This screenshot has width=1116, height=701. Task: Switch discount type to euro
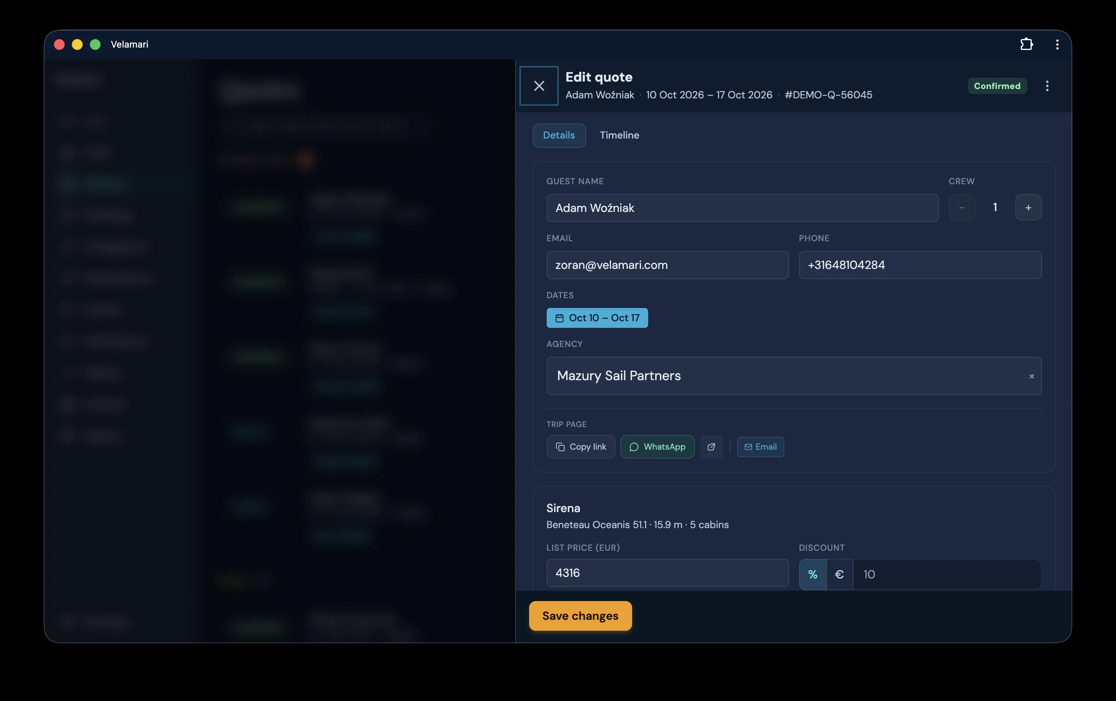pos(839,575)
